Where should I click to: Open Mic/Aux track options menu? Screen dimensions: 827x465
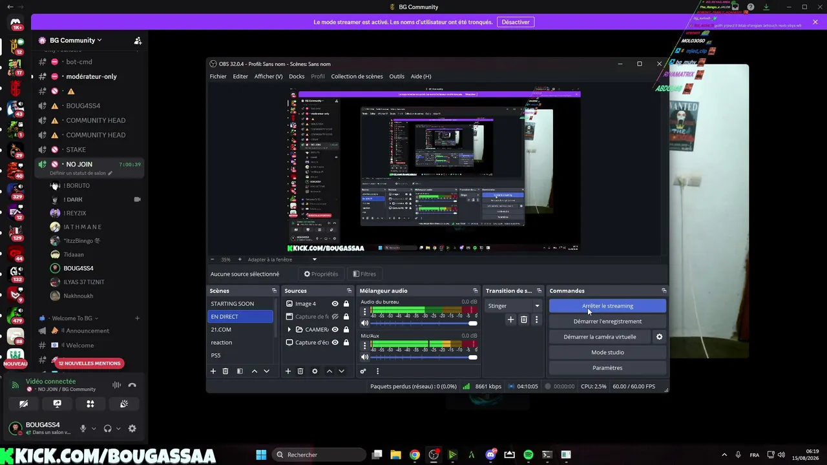(x=364, y=346)
